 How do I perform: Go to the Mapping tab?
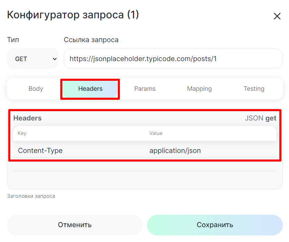click(x=199, y=89)
